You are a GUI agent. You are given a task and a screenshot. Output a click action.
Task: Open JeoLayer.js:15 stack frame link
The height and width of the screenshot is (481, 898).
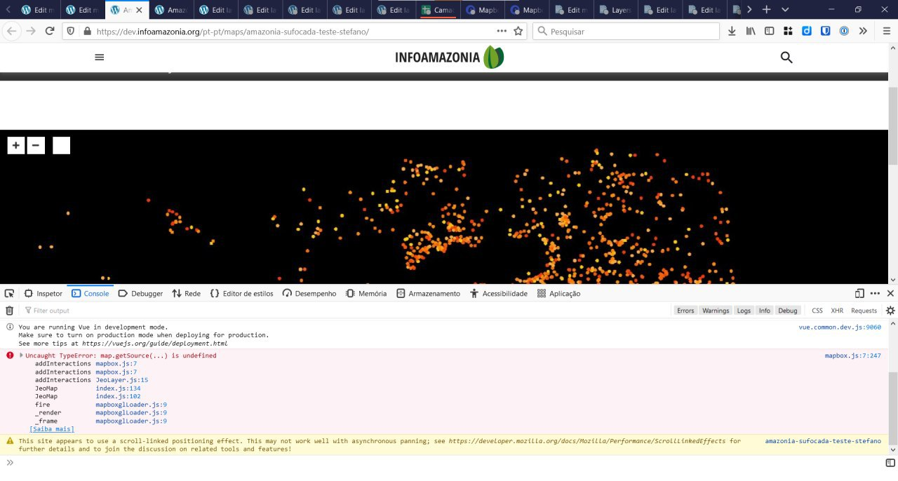(x=121, y=380)
